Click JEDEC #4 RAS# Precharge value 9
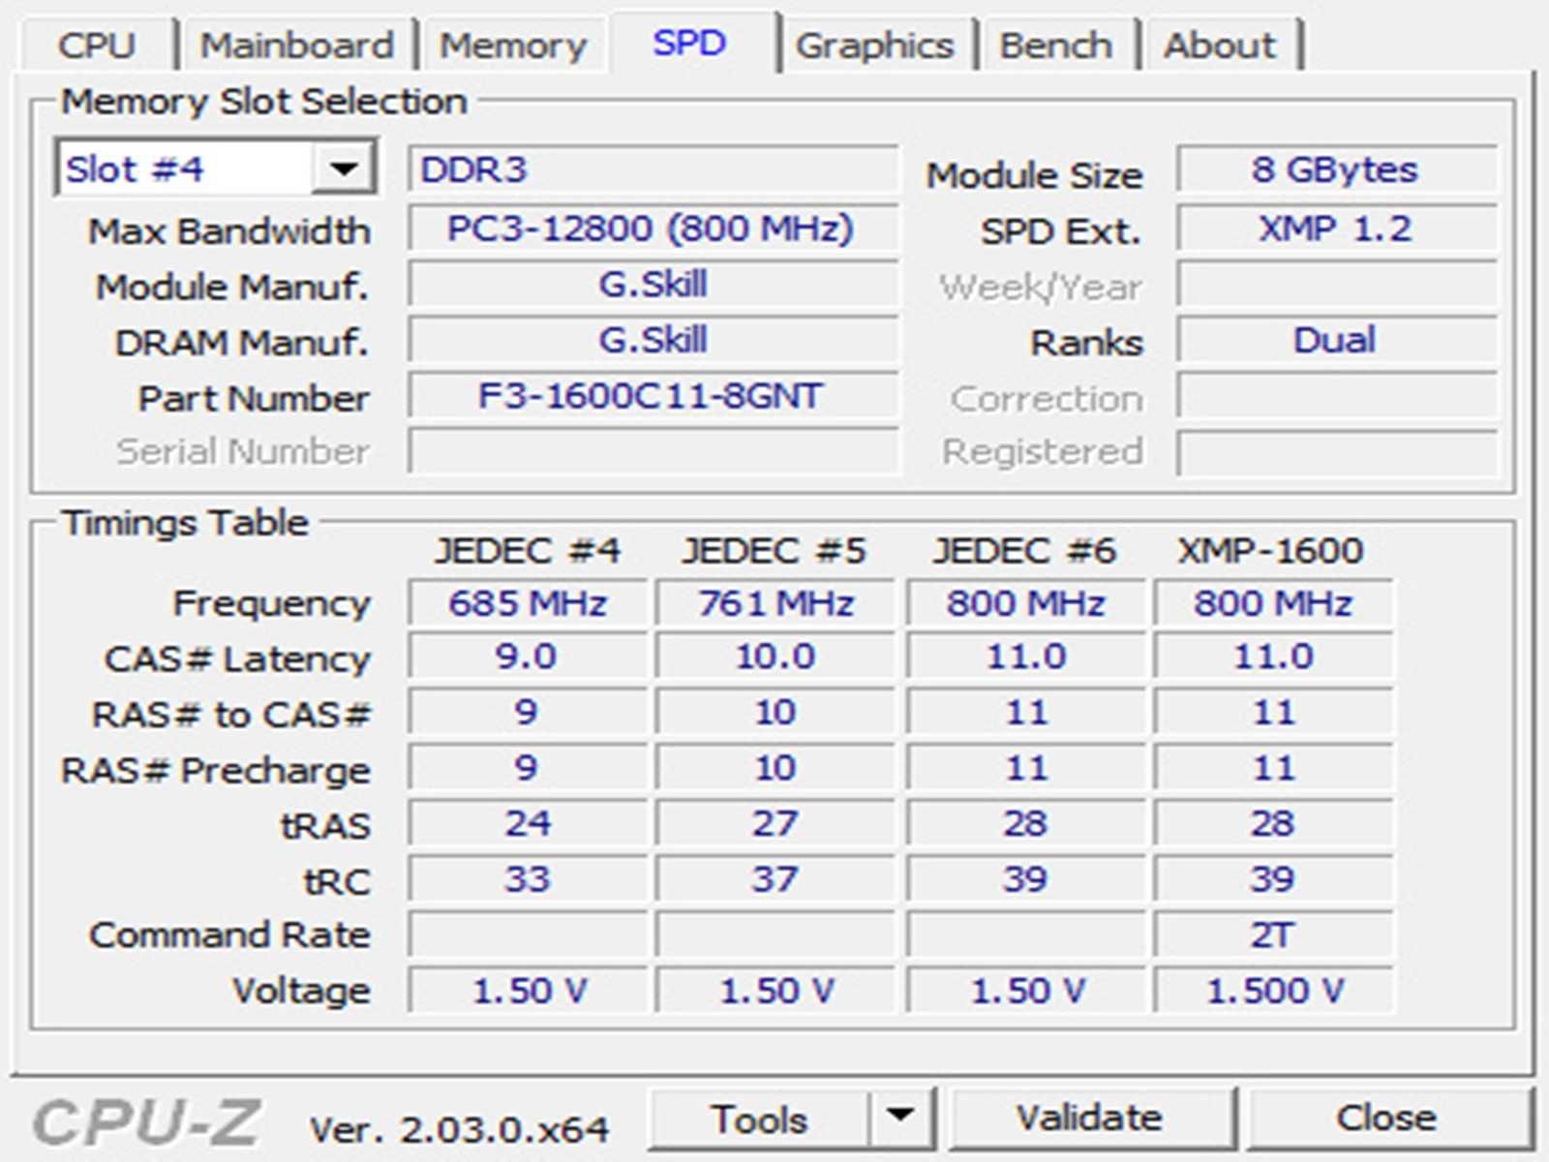Screen dimensions: 1549x1162 pyautogui.click(x=528, y=768)
